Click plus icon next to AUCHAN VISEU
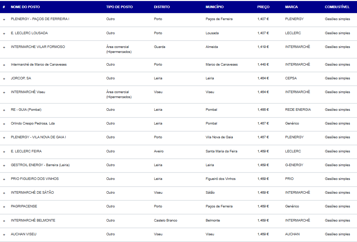 (x=4, y=235)
